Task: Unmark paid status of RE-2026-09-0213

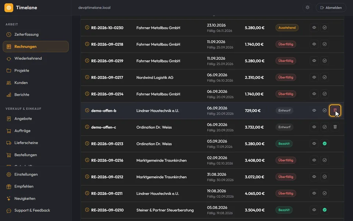Action: click(325, 144)
